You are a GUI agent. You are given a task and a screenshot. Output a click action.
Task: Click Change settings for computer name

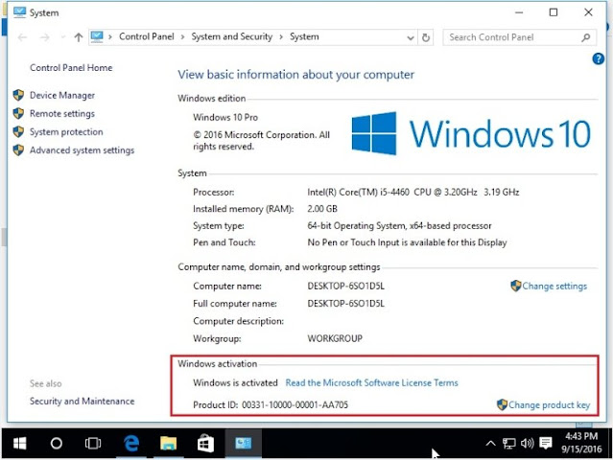coord(554,287)
